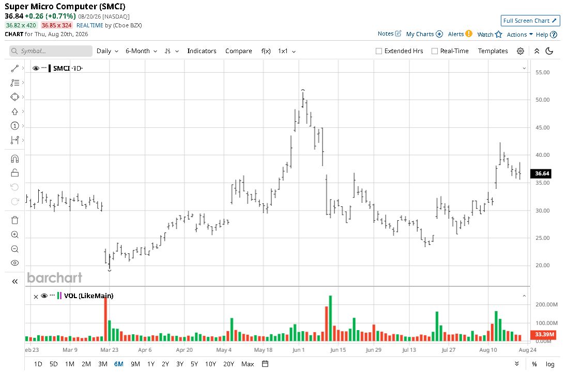Hide the VOL indicator
The height and width of the screenshot is (375, 567).
point(44,296)
